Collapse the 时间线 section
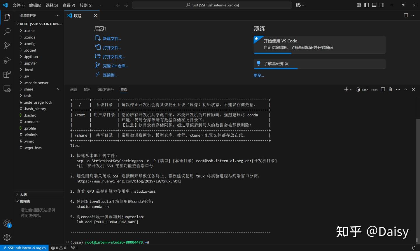 pyautogui.click(x=24, y=201)
